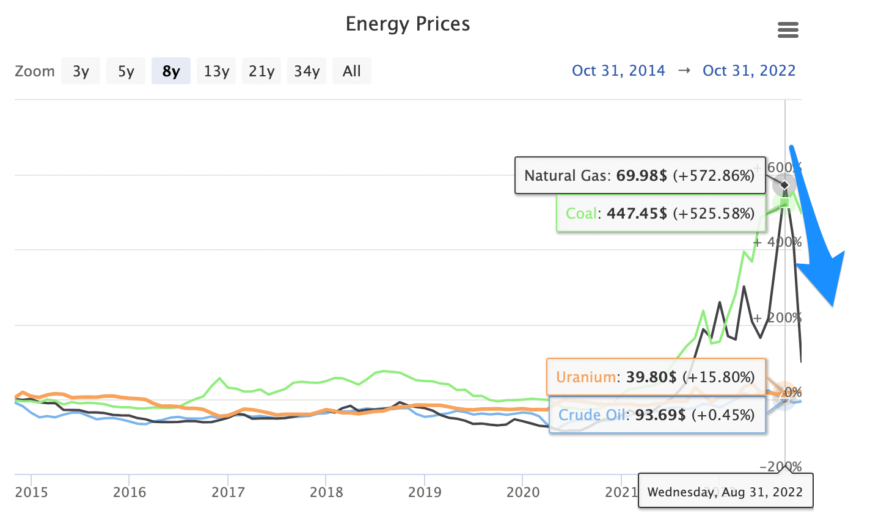Click the 2019 x-axis year label
Viewport: 870px width, 519px height.
425,492
